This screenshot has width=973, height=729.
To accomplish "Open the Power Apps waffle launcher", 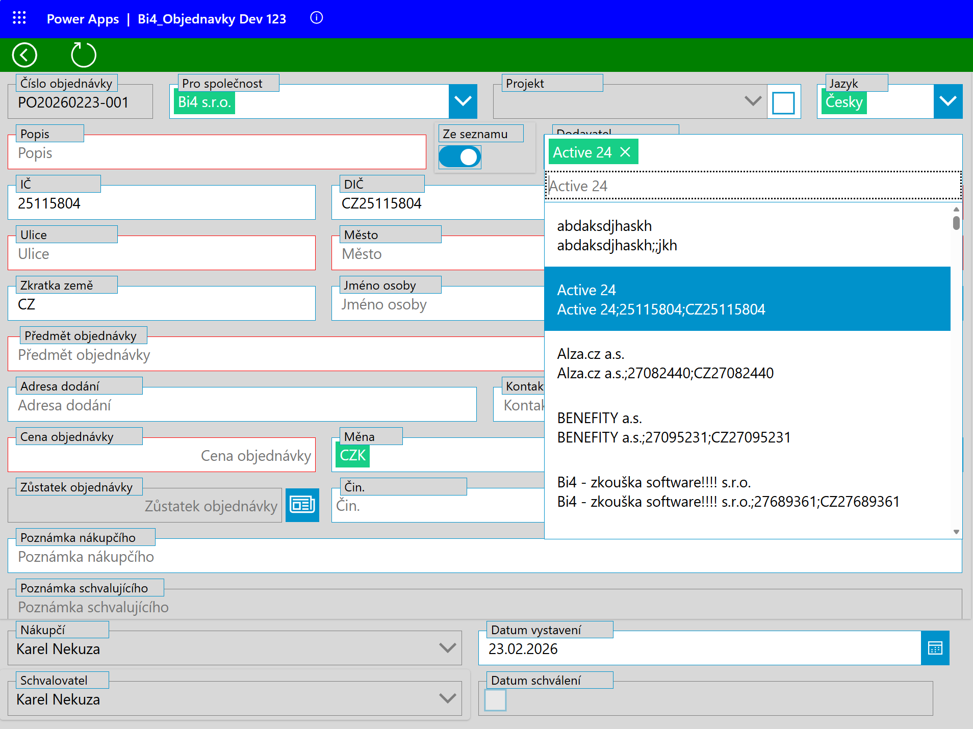I will pos(19,18).
